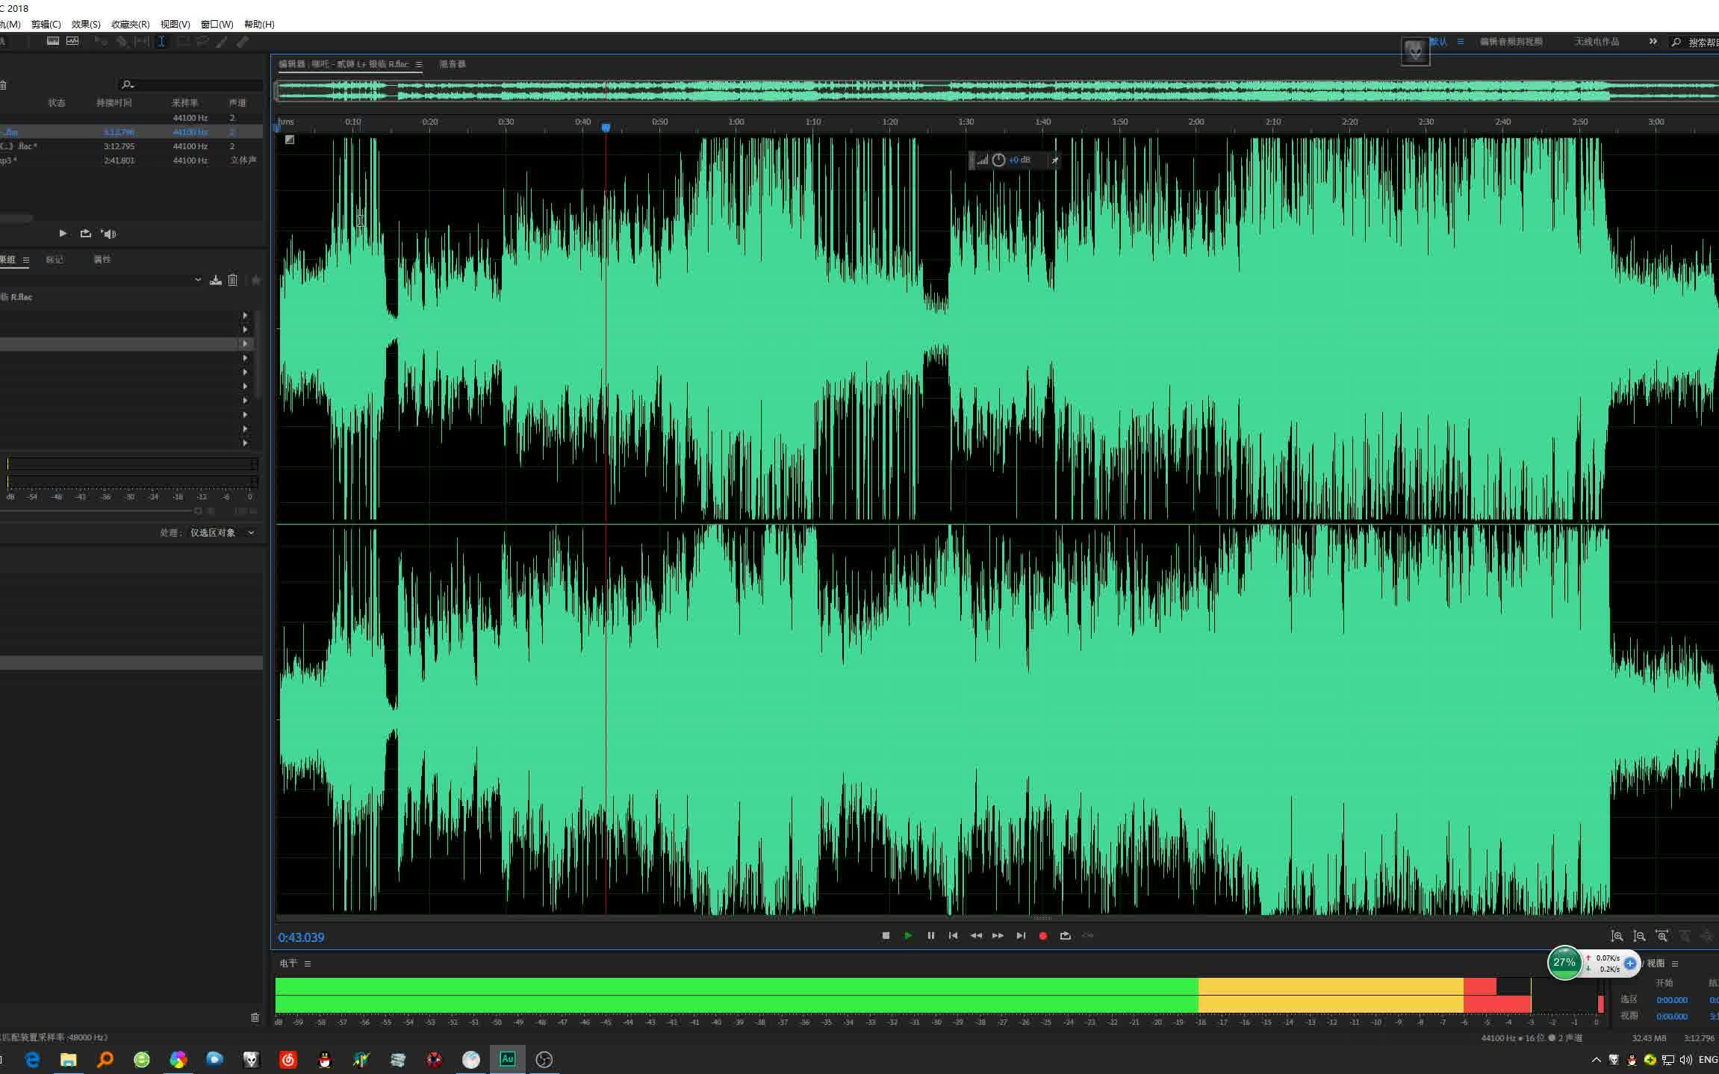Adjust the HUD gain knob
The width and height of the screenshot is (1719, 1074).
coord(998,160)
